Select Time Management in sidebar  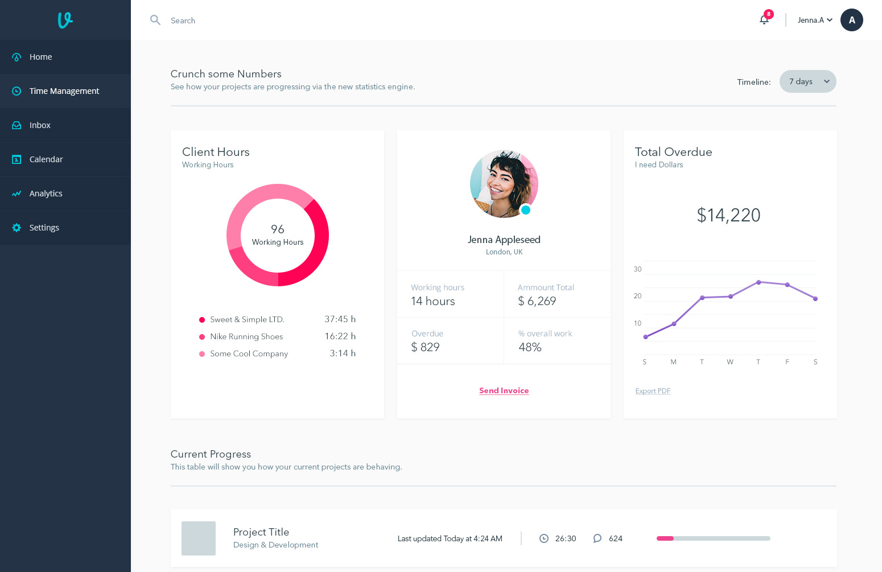pos(64,91)
